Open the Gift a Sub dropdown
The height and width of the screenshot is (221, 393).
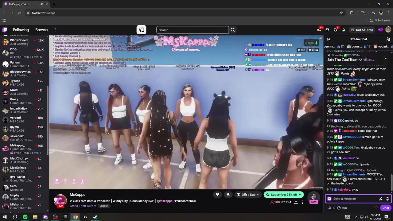(x=248, y=195)
